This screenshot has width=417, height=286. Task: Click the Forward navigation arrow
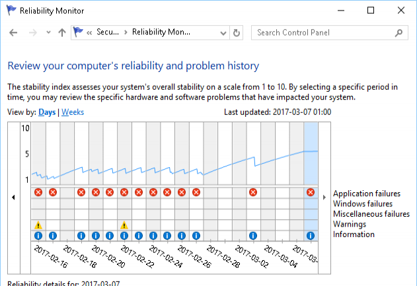click(33, 32)
